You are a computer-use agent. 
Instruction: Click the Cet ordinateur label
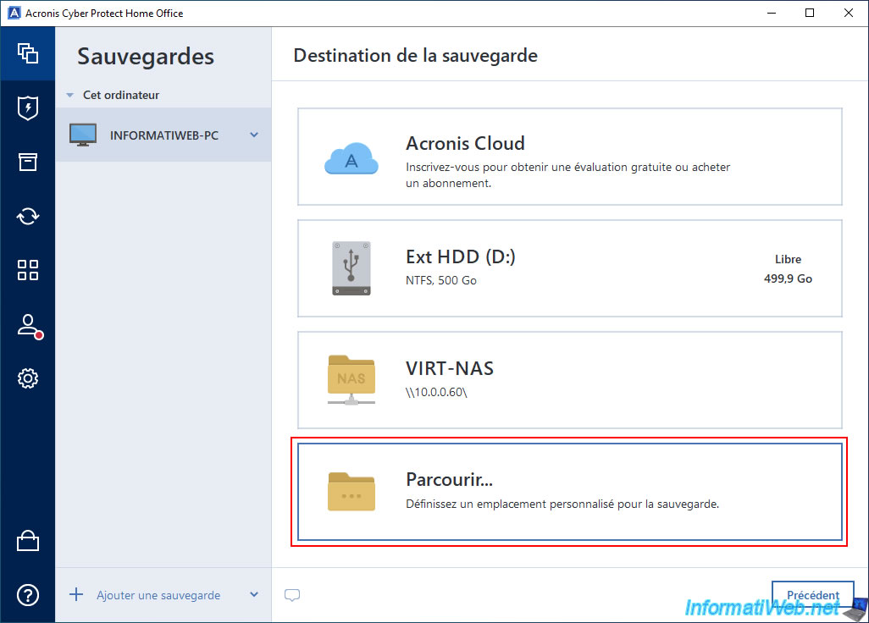(x=121, y=96)
